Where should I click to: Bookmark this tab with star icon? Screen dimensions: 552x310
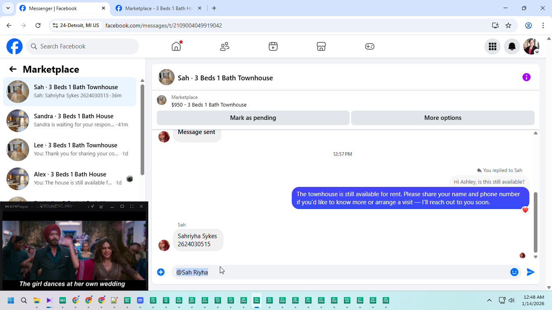(508, 25)
